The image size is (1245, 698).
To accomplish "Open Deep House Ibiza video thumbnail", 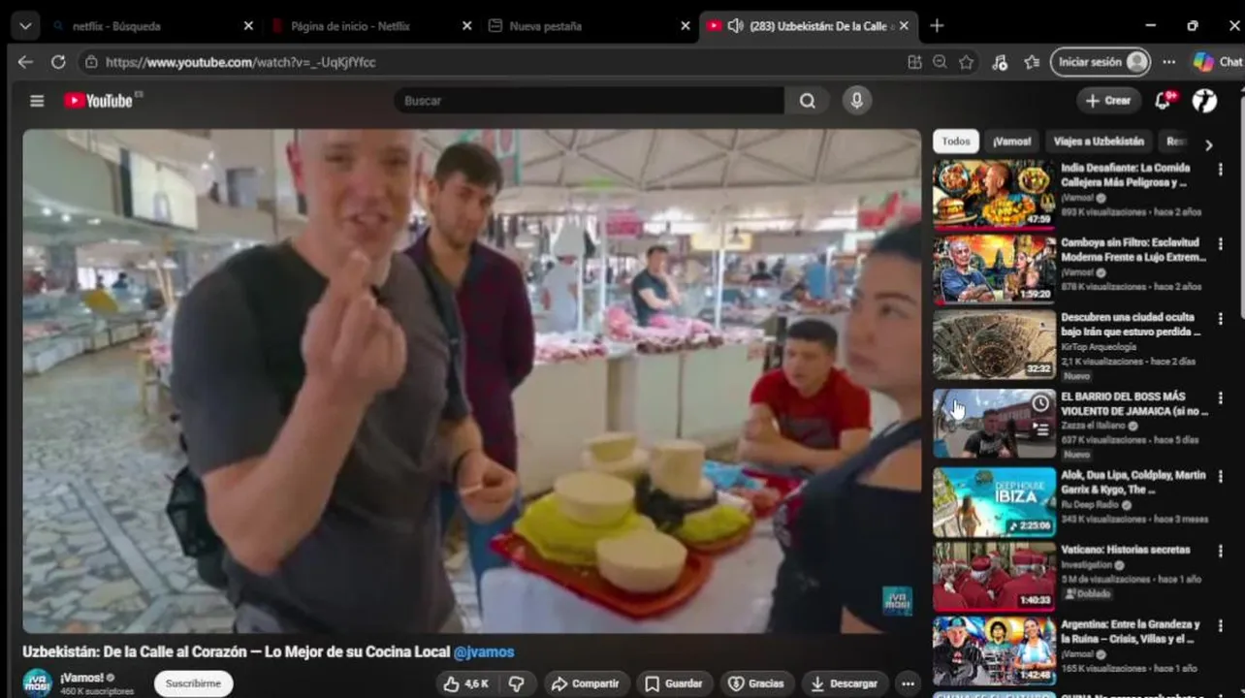I will pyautogui.click(x=994, y=502).
